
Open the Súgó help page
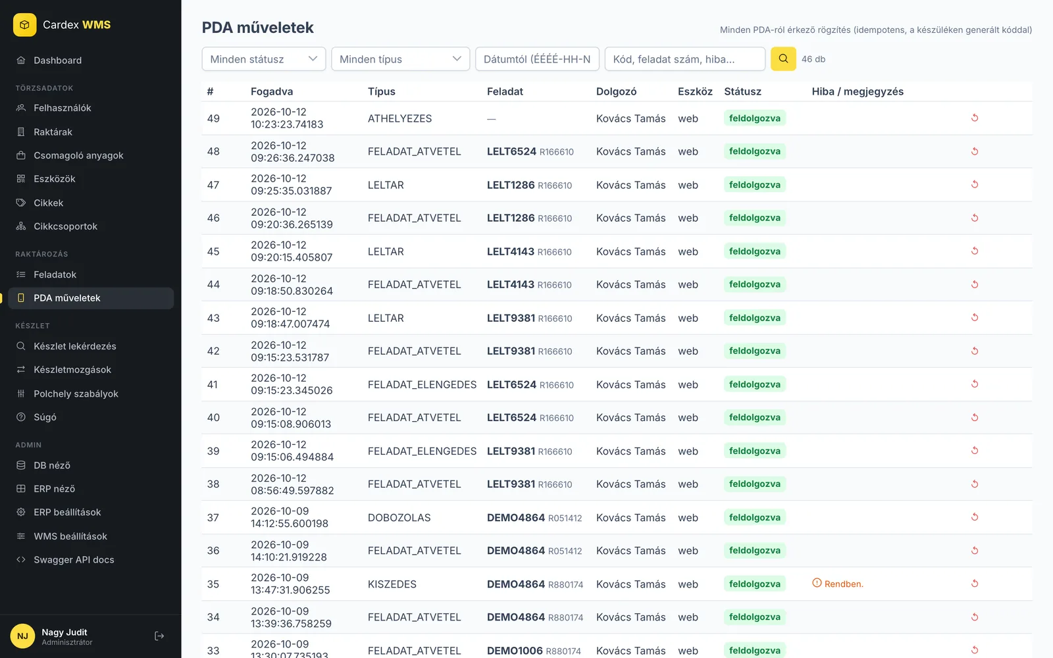[x=91, y=417]
